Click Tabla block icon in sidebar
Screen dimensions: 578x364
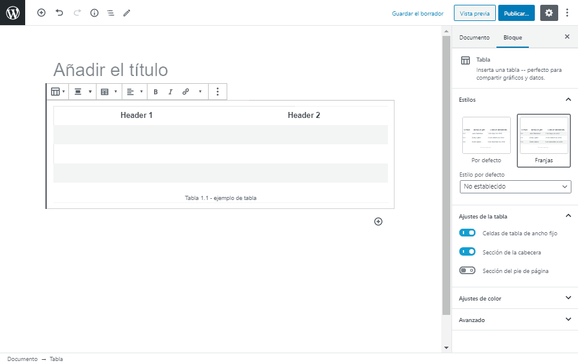pos(465,60)
